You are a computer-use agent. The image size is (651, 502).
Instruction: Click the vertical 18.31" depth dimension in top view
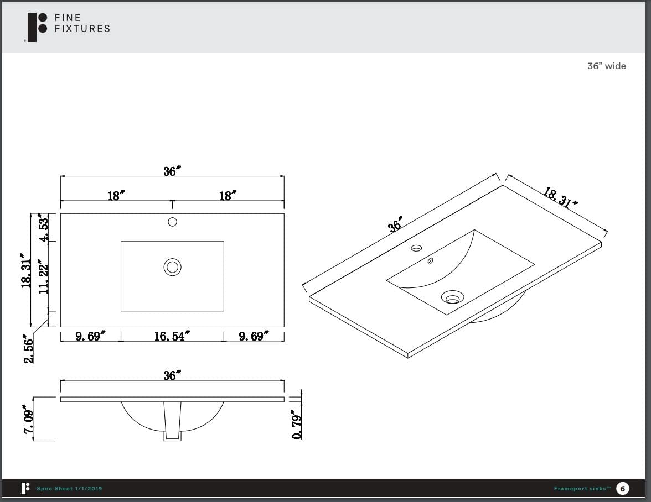(26, 271)
